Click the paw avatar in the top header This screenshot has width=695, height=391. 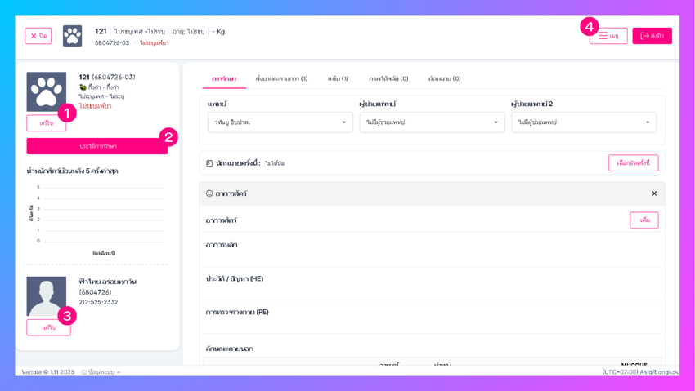(72, 36)
